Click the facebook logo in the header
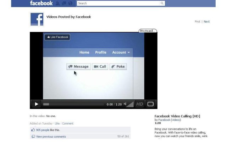The image size is (227, 149). click(x=41, y=3)
